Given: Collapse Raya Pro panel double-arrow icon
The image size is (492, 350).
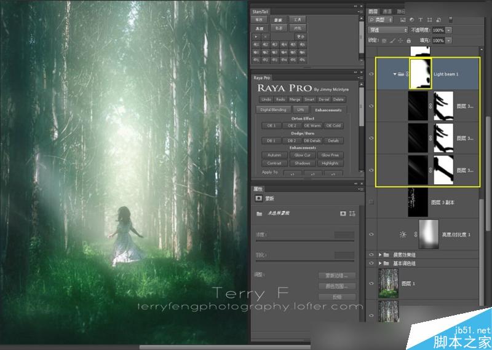Looking at the screenshot, I should pos(355,72).
